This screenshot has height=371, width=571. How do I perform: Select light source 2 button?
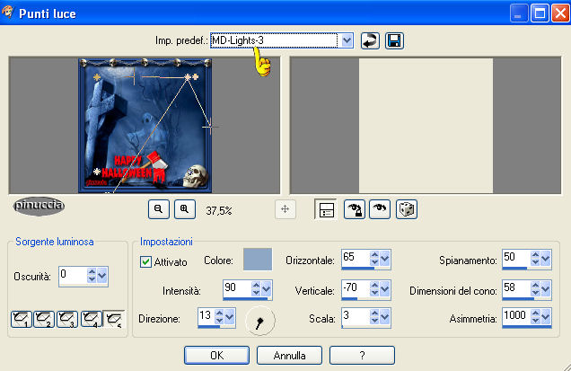pyautogui.click(x=44, y=319)
